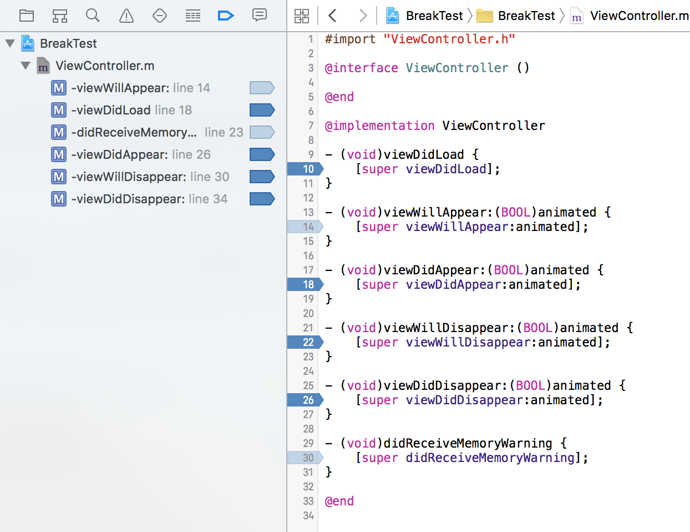Click line number 34 in the gutter
Image resolution: width=690 pixels, height=532 pixels.
pos(308,515)
